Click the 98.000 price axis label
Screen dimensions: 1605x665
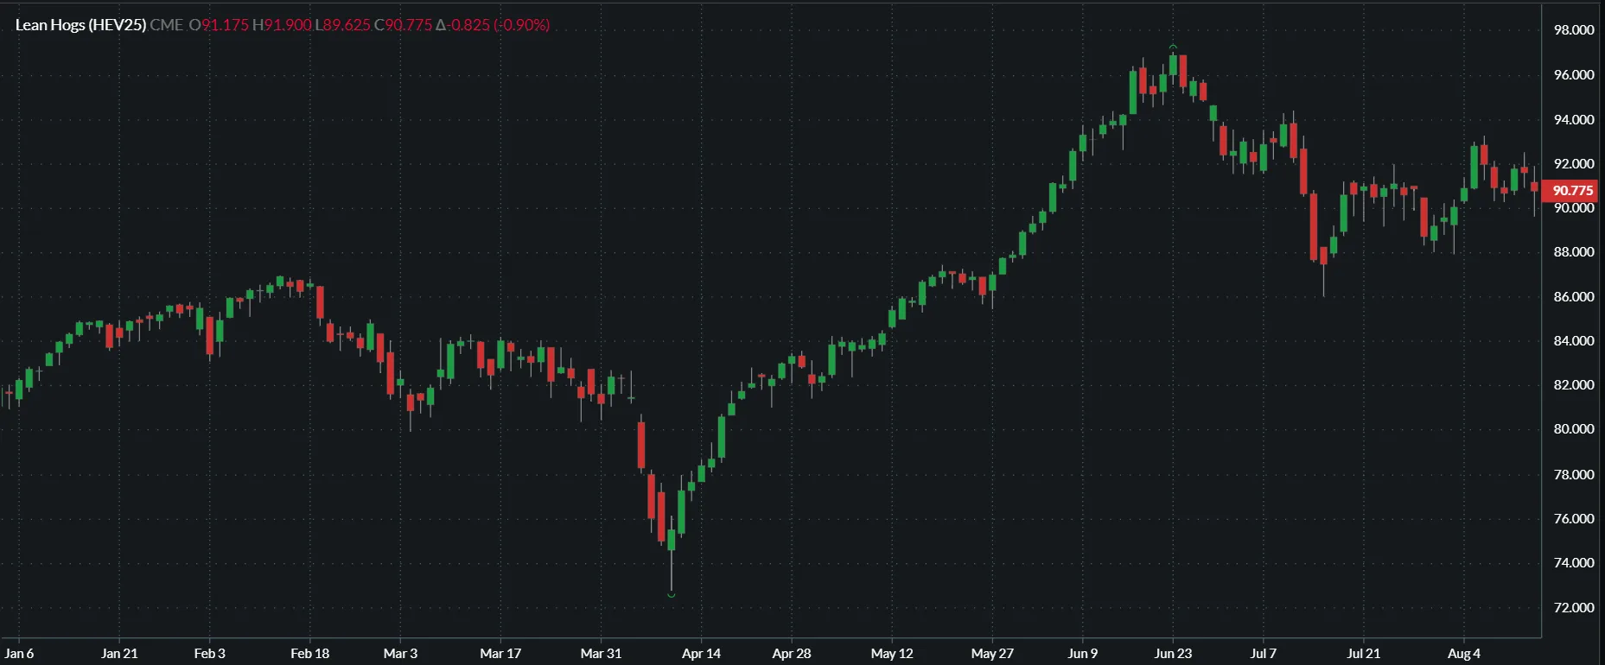coord(1573,30)
